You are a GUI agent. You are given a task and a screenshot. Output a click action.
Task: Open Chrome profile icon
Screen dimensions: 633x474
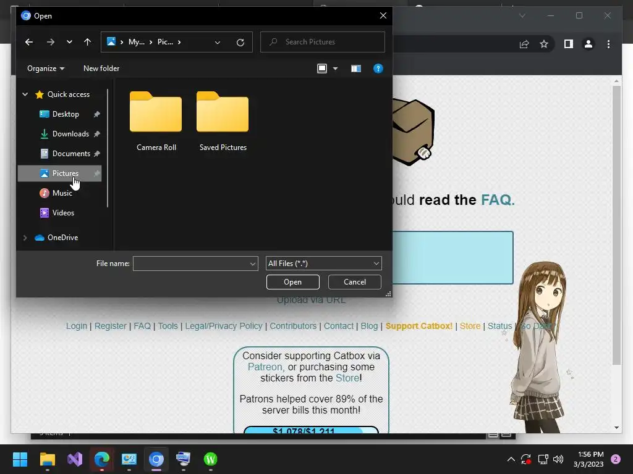tap(588, 44)
